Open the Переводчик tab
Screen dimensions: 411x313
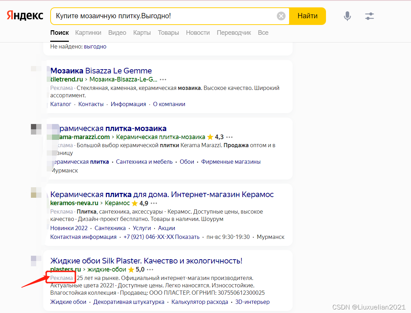point(234,33)
